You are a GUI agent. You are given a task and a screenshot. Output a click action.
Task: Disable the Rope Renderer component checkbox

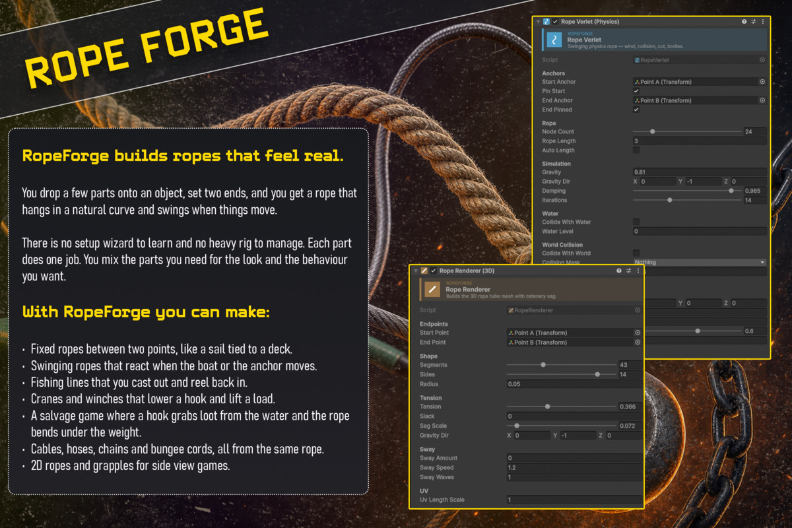[x=434, y=271]
